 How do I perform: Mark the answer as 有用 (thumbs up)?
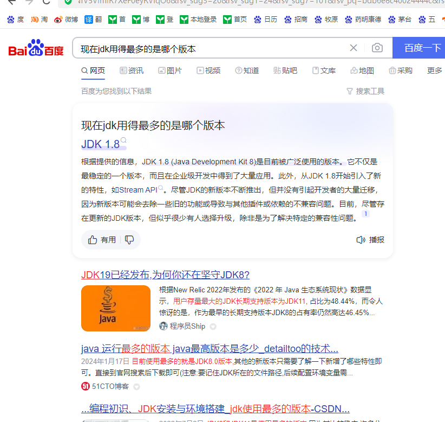click(x=102, y=240)
